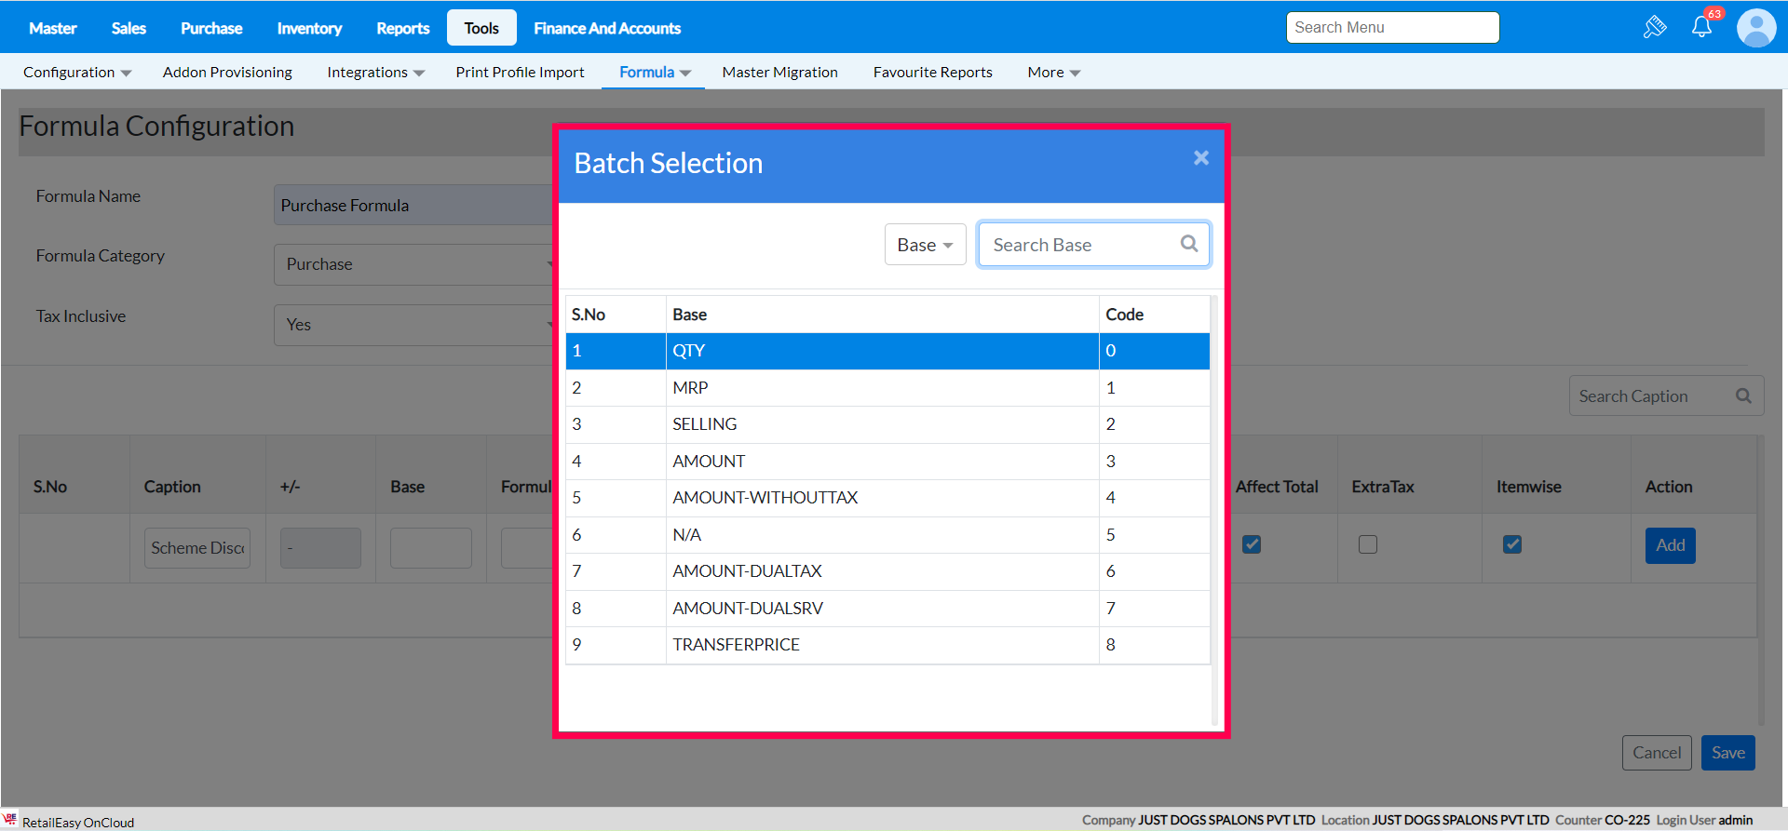Open the Base filter dropdown
This screenshot has height=831, width=1788.
(x=925, y=245)
